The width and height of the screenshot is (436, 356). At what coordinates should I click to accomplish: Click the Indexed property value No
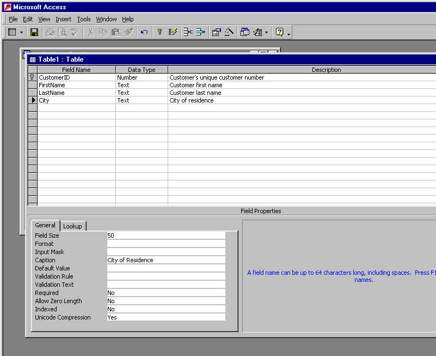coord(166,309)
